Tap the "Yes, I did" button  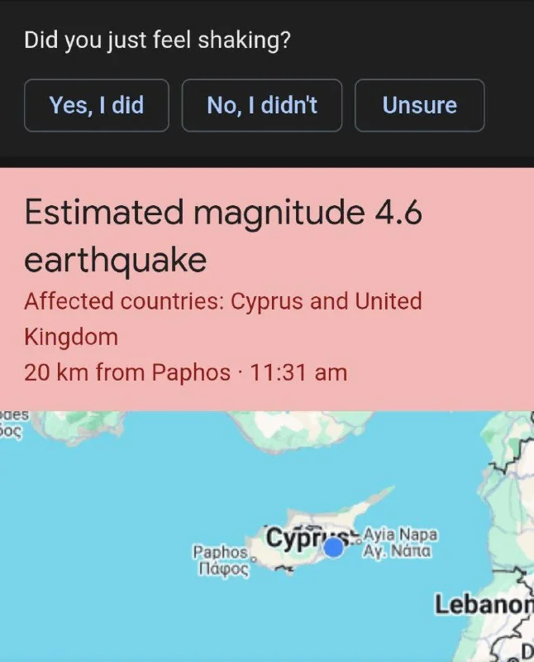[x=97, y=105]
